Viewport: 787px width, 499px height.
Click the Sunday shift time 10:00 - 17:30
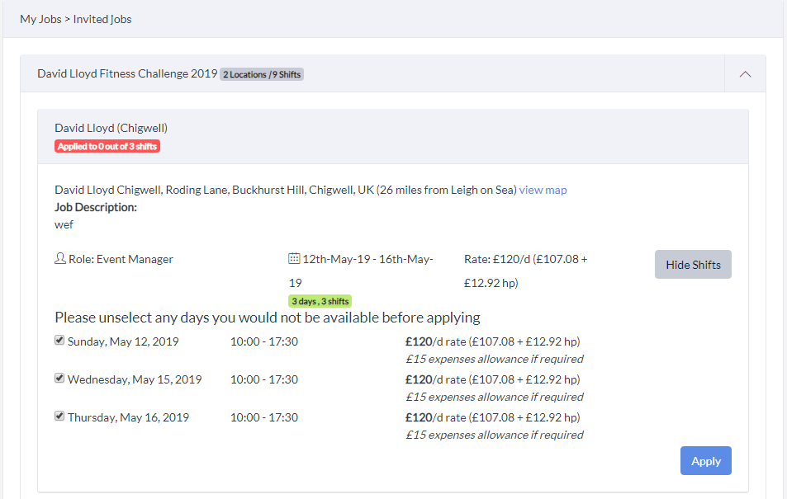coord(264,341)
